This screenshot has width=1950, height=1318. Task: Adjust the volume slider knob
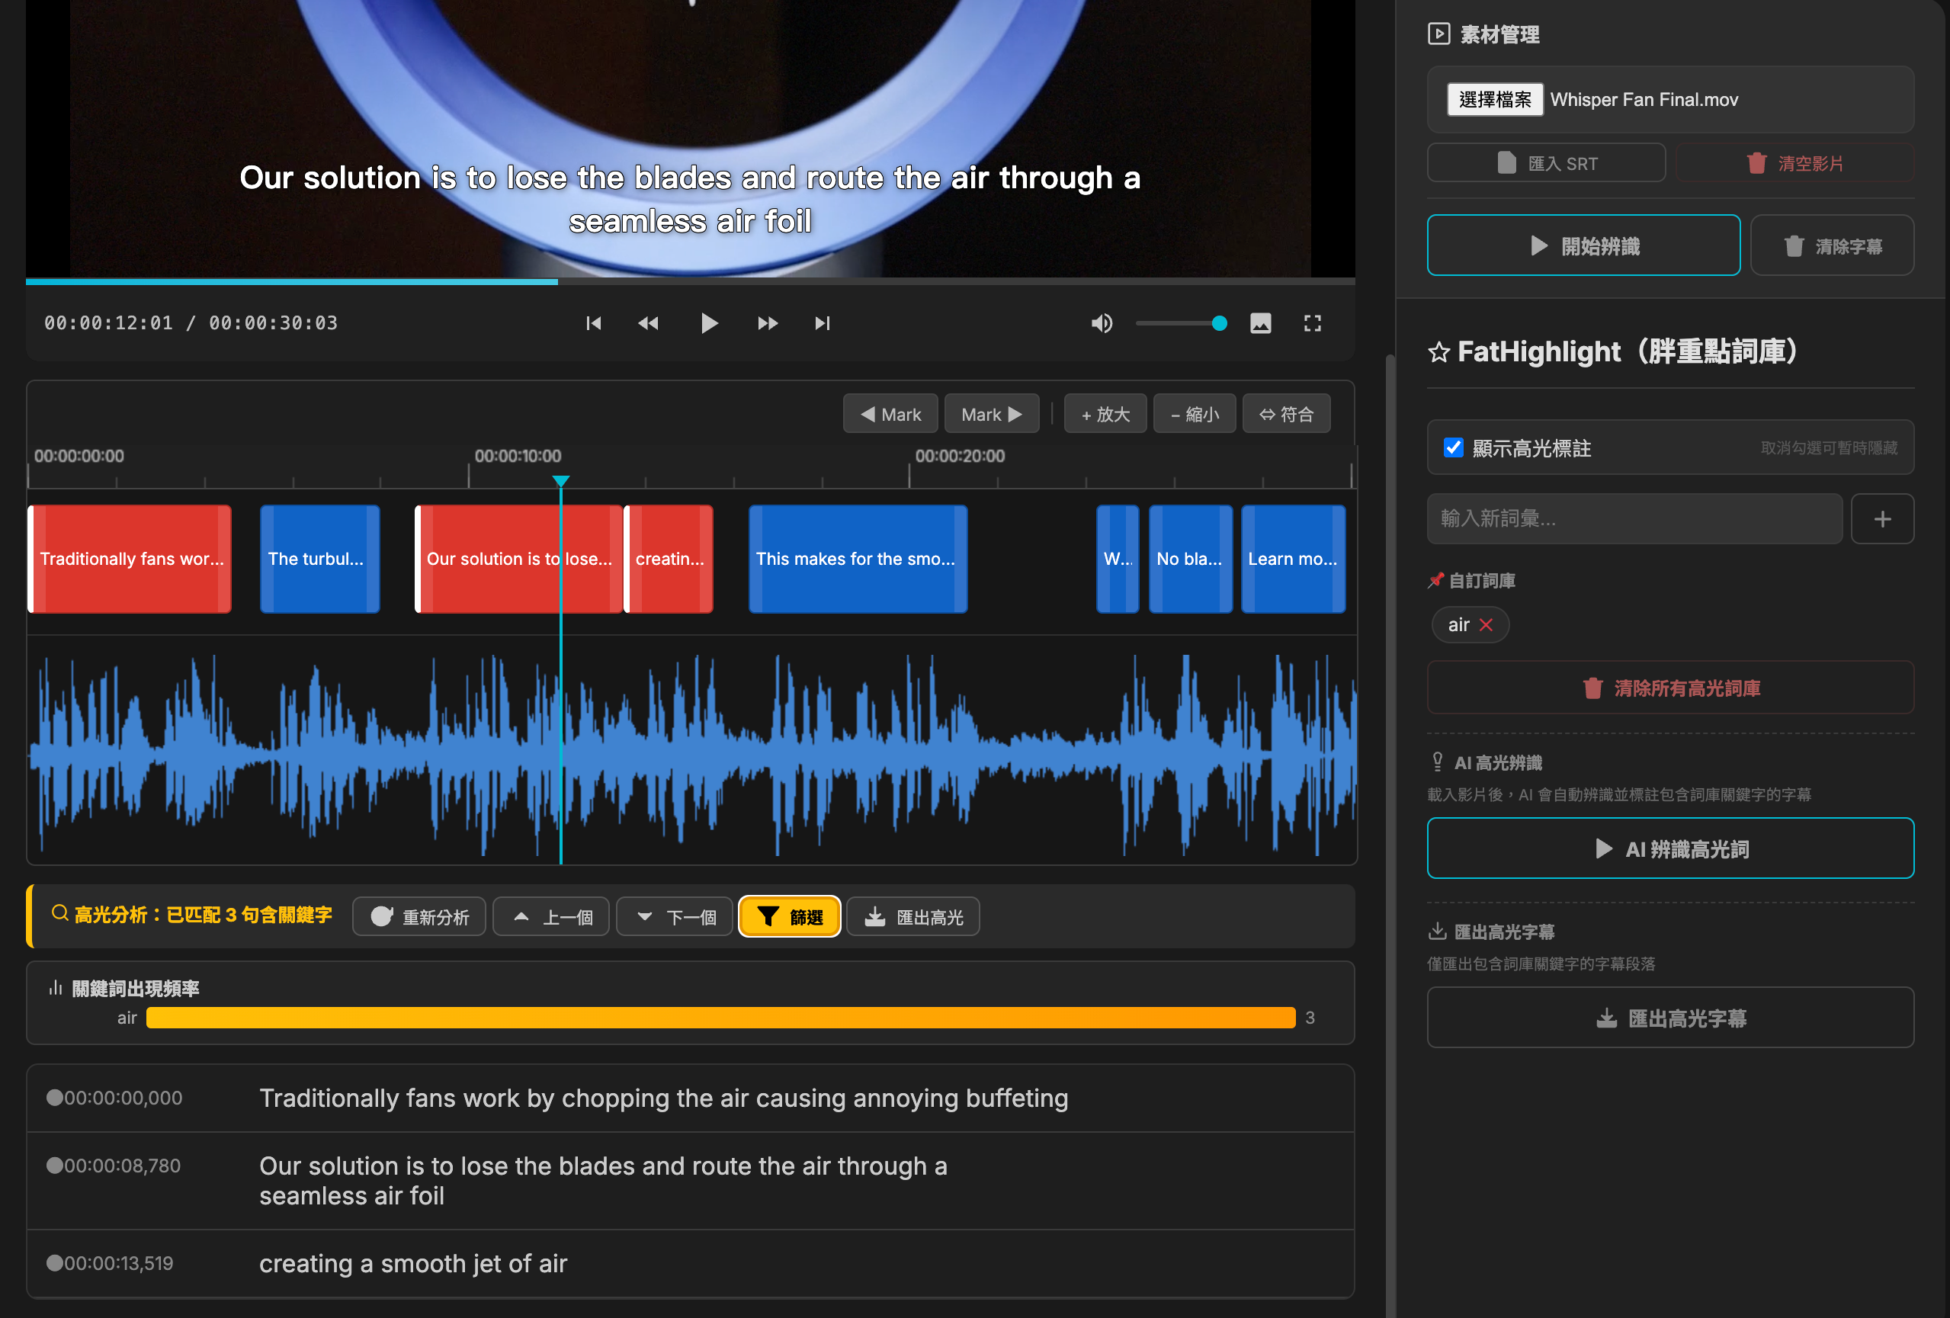pos(1219,323)
